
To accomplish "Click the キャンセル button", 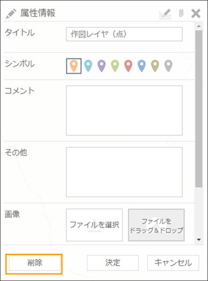I will point(173,263).
